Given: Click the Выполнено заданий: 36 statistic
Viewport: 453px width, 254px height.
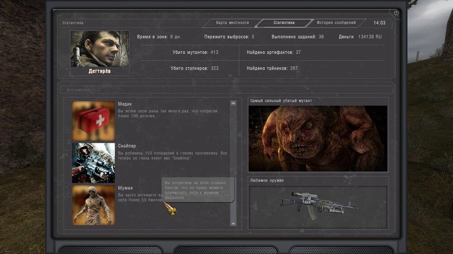Looking at the screenshot, I should pyautogui.click(x=298, y=37).
